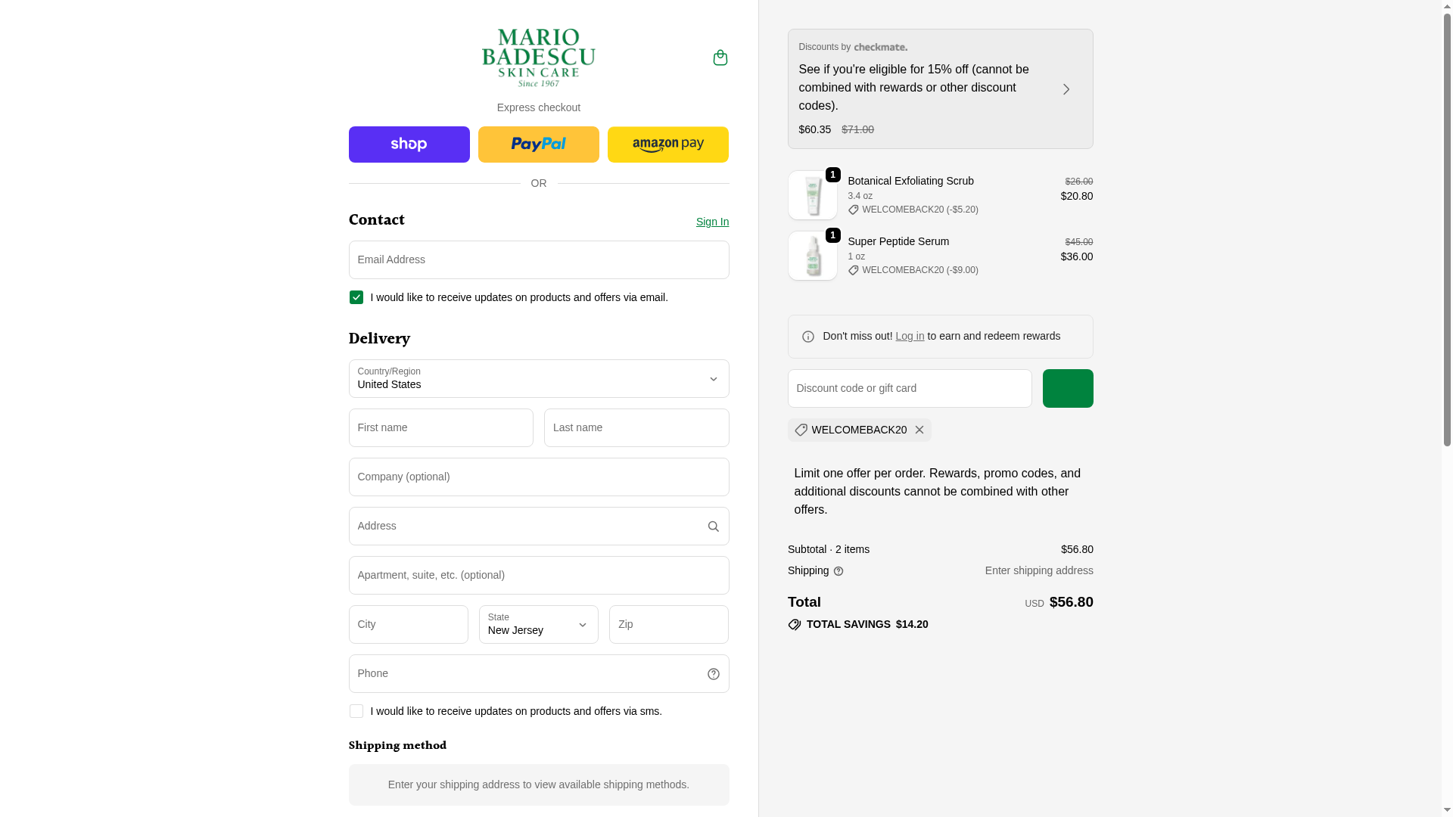Check out using Amazon Pay
Viewport: 1453px width, 817px height.
click(667, 144)
